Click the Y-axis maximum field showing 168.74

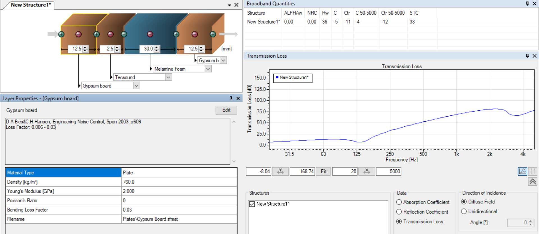(302, 171)
